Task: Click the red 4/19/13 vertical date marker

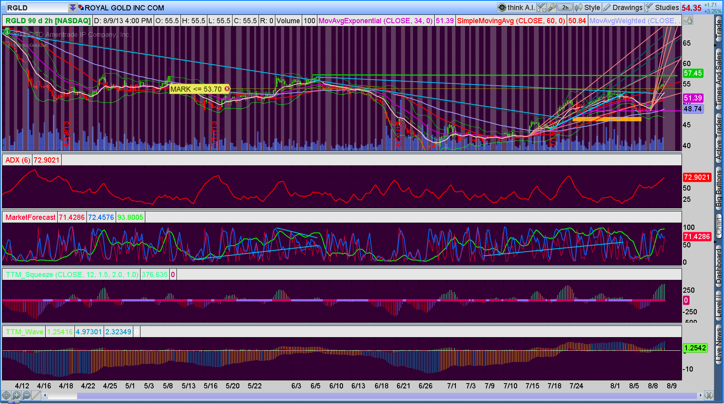Action: pos(66,134)
